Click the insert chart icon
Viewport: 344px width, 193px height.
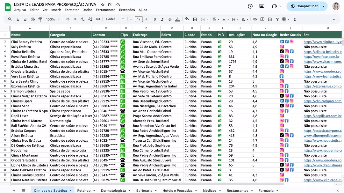pos(270,19)
